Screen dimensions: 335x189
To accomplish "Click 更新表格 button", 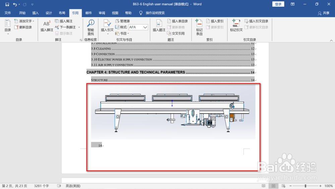I will pyautogui.click(x=176, y=27).
